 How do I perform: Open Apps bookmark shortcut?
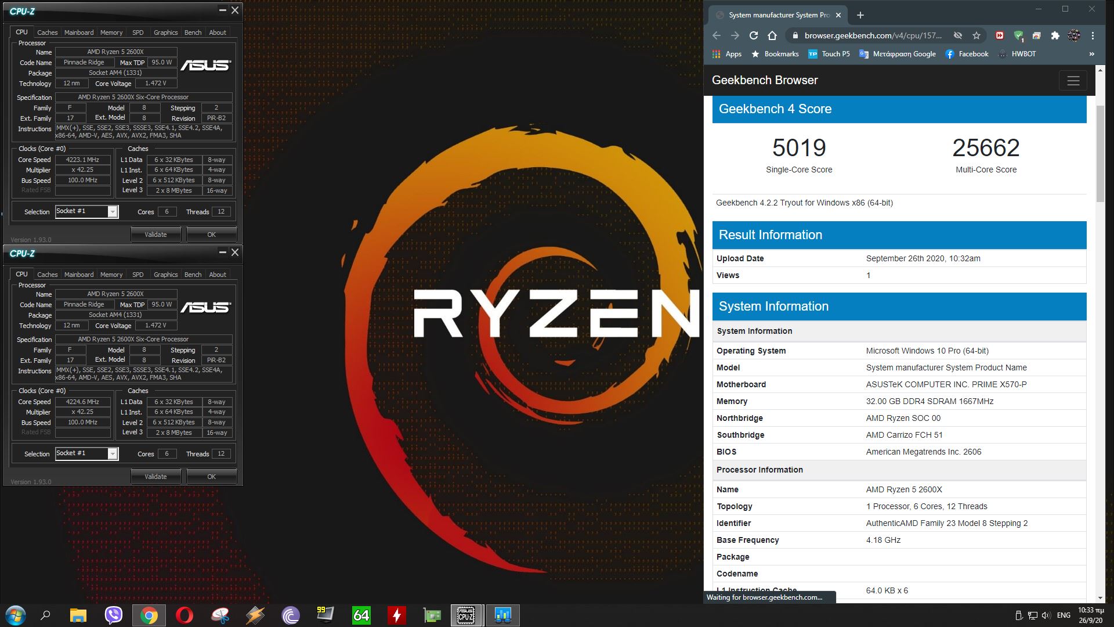[727, 54]
